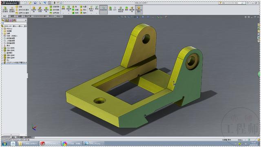Viewport: 261px width, 147px height.
Task: Select the Extruded Cut tool
Action: click(x=34, y=9)
